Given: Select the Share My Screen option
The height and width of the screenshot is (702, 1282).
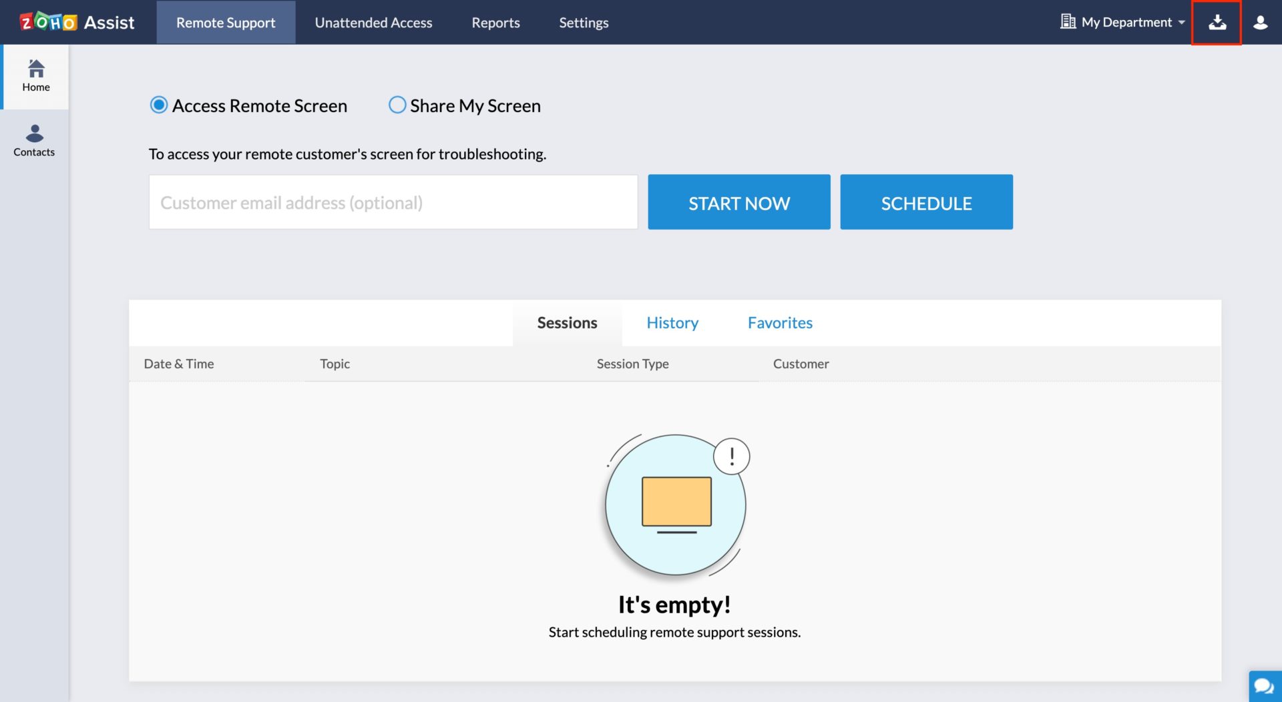Looking at the screenshot, I should pos(397,105).
